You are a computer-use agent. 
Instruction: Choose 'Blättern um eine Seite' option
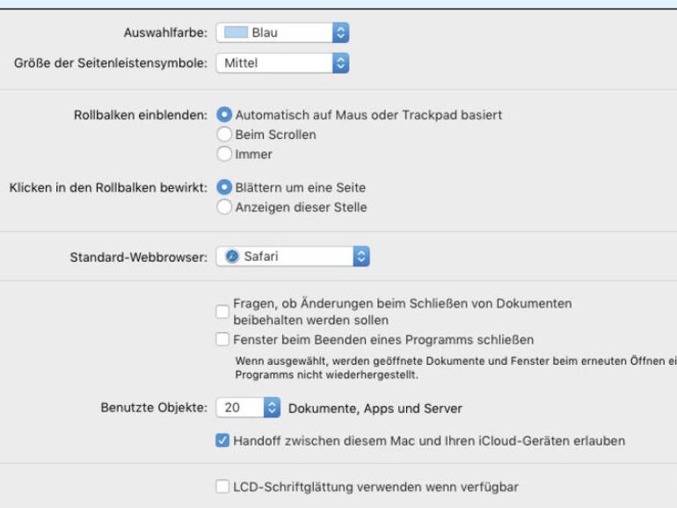pos(224,188)
